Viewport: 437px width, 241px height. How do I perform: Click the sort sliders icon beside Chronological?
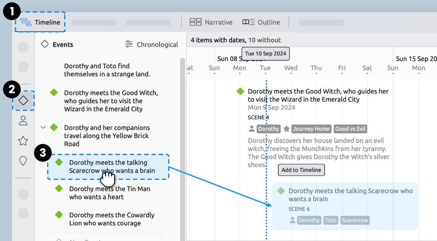pyautogui.click(x=129, y=44)
